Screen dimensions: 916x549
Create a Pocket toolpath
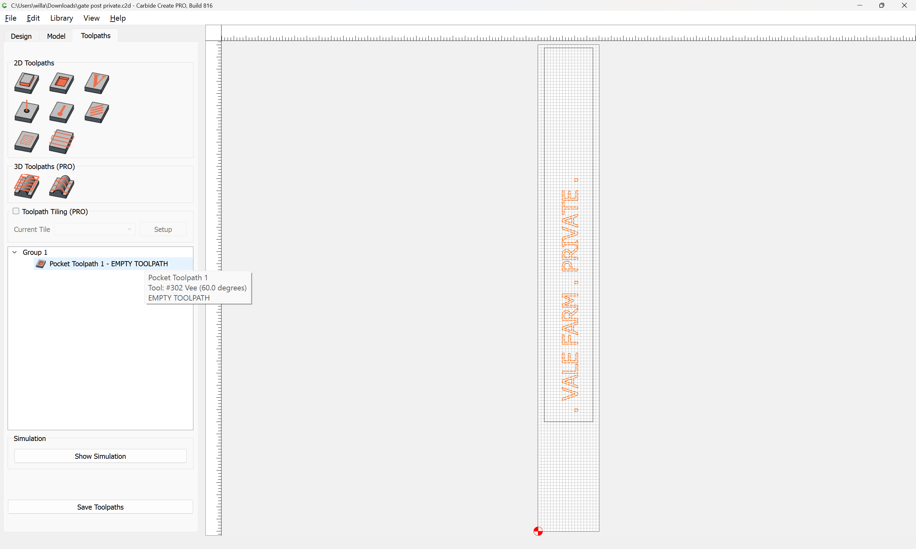(61, 83)
